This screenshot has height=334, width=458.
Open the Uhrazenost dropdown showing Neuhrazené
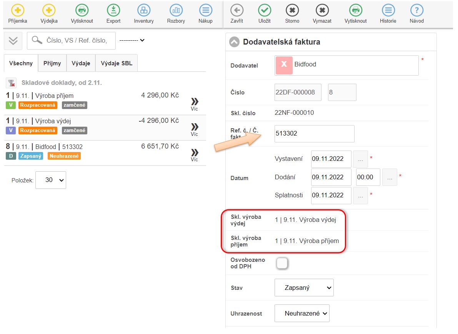point(302,313)
